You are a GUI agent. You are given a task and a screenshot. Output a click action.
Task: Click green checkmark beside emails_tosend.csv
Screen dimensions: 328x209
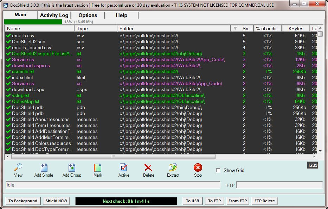click(8, 48)
